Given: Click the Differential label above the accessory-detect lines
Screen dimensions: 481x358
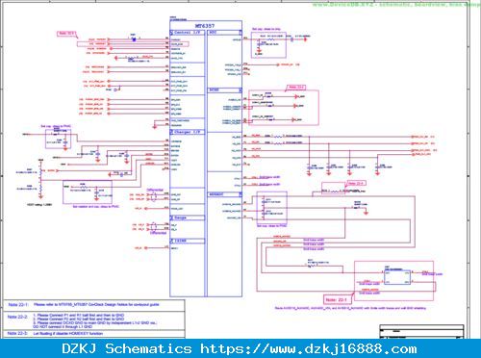Looking at the screenshot, I should tap(155, 191).
